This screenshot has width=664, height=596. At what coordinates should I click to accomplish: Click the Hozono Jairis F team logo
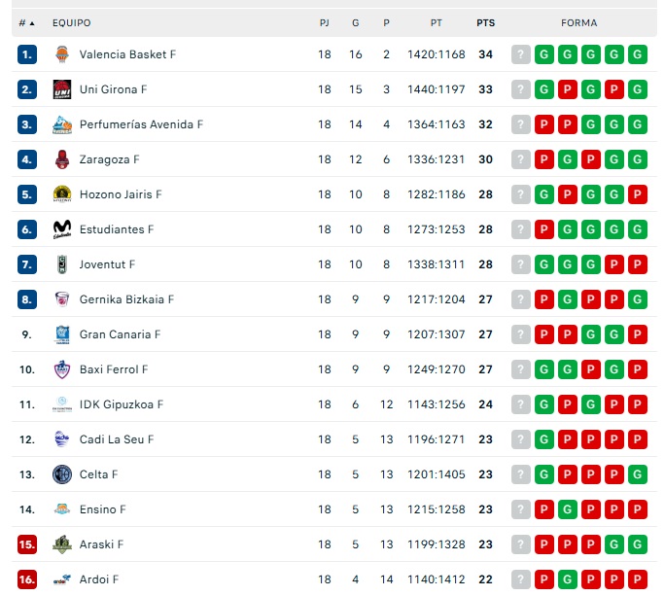pos(62,194)
